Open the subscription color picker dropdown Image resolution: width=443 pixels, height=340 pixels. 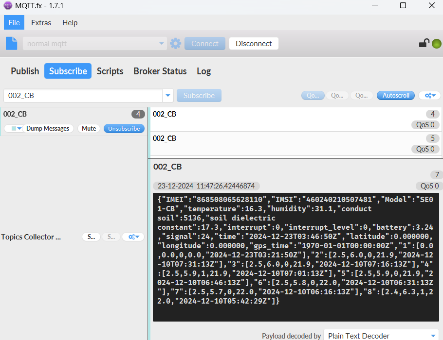[16, 129]
